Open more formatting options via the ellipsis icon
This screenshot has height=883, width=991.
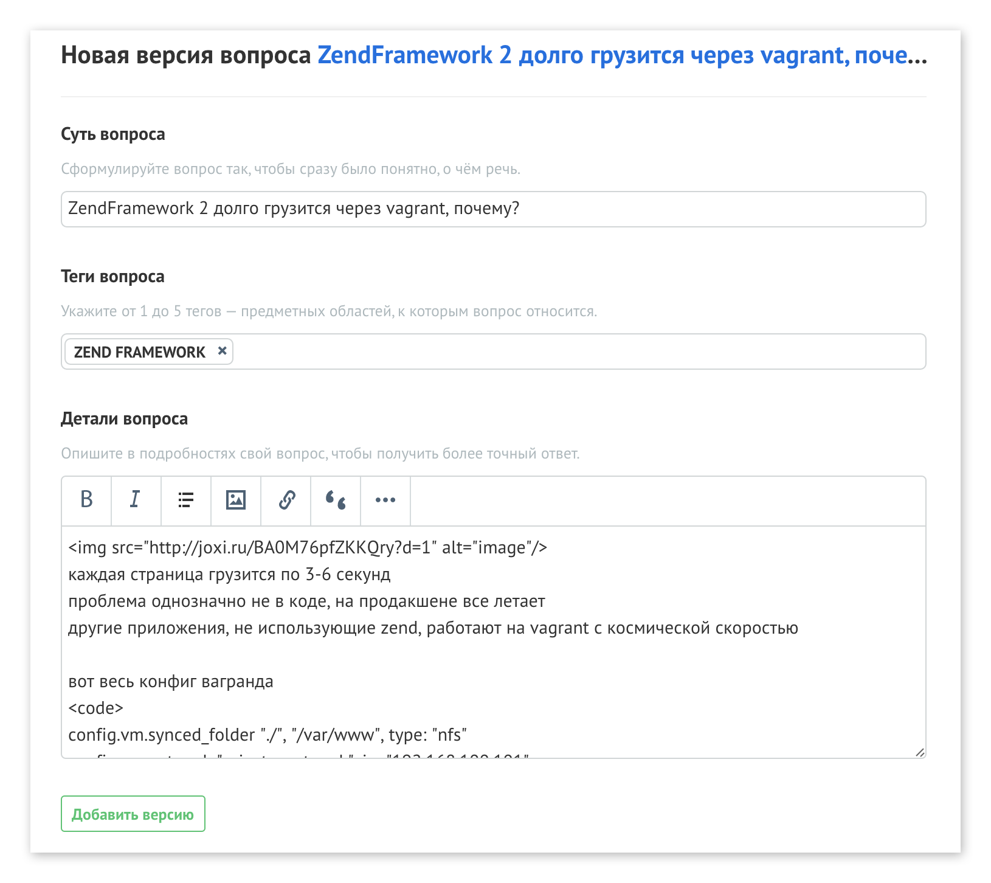coord(385,500)
